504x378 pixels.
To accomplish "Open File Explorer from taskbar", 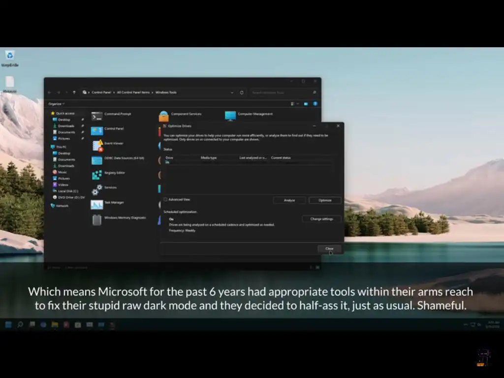I will tap(55, 325).
